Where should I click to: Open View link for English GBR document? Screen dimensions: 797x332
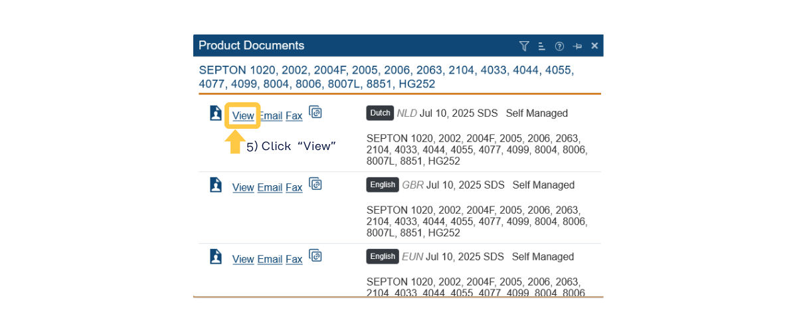point(243,187)
